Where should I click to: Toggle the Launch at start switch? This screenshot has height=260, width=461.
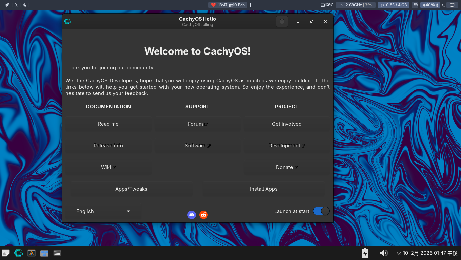point(321,211)
